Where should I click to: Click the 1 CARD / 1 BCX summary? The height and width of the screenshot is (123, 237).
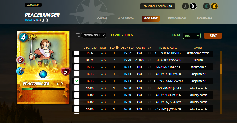click(122, 35)
